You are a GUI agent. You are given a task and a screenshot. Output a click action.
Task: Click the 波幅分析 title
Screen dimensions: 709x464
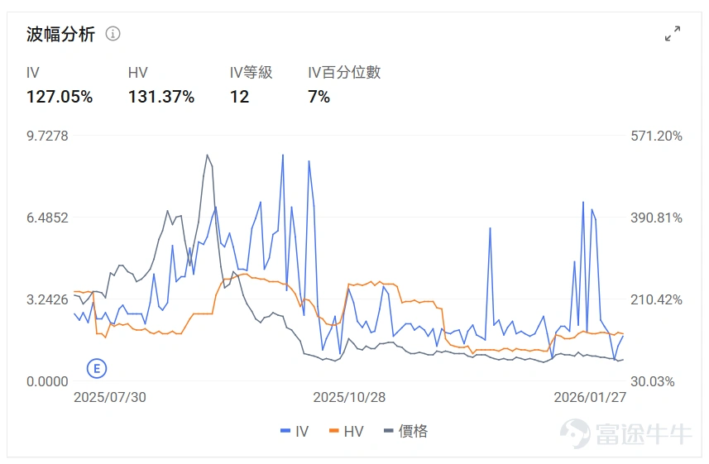[x=60, y=34]
